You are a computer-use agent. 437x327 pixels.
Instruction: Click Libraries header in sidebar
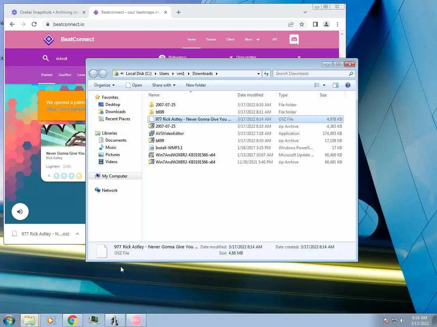pyautogui.click(x=106, y=133)
